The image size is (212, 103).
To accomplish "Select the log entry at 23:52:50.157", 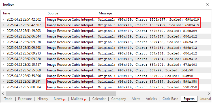I will [x=106, y=65].
